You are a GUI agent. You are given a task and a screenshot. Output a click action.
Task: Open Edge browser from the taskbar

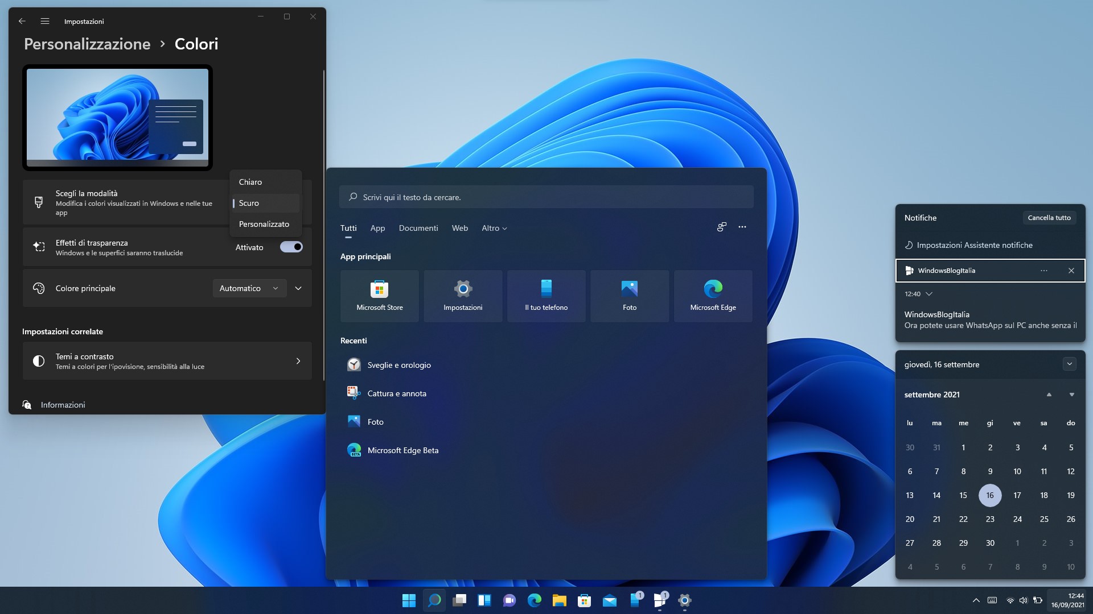click(535, 600)
